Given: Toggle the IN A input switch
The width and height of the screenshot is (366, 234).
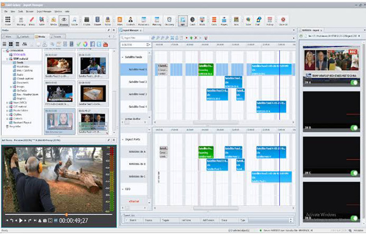Looking at the screenshot, I should [x=354, y=82].
